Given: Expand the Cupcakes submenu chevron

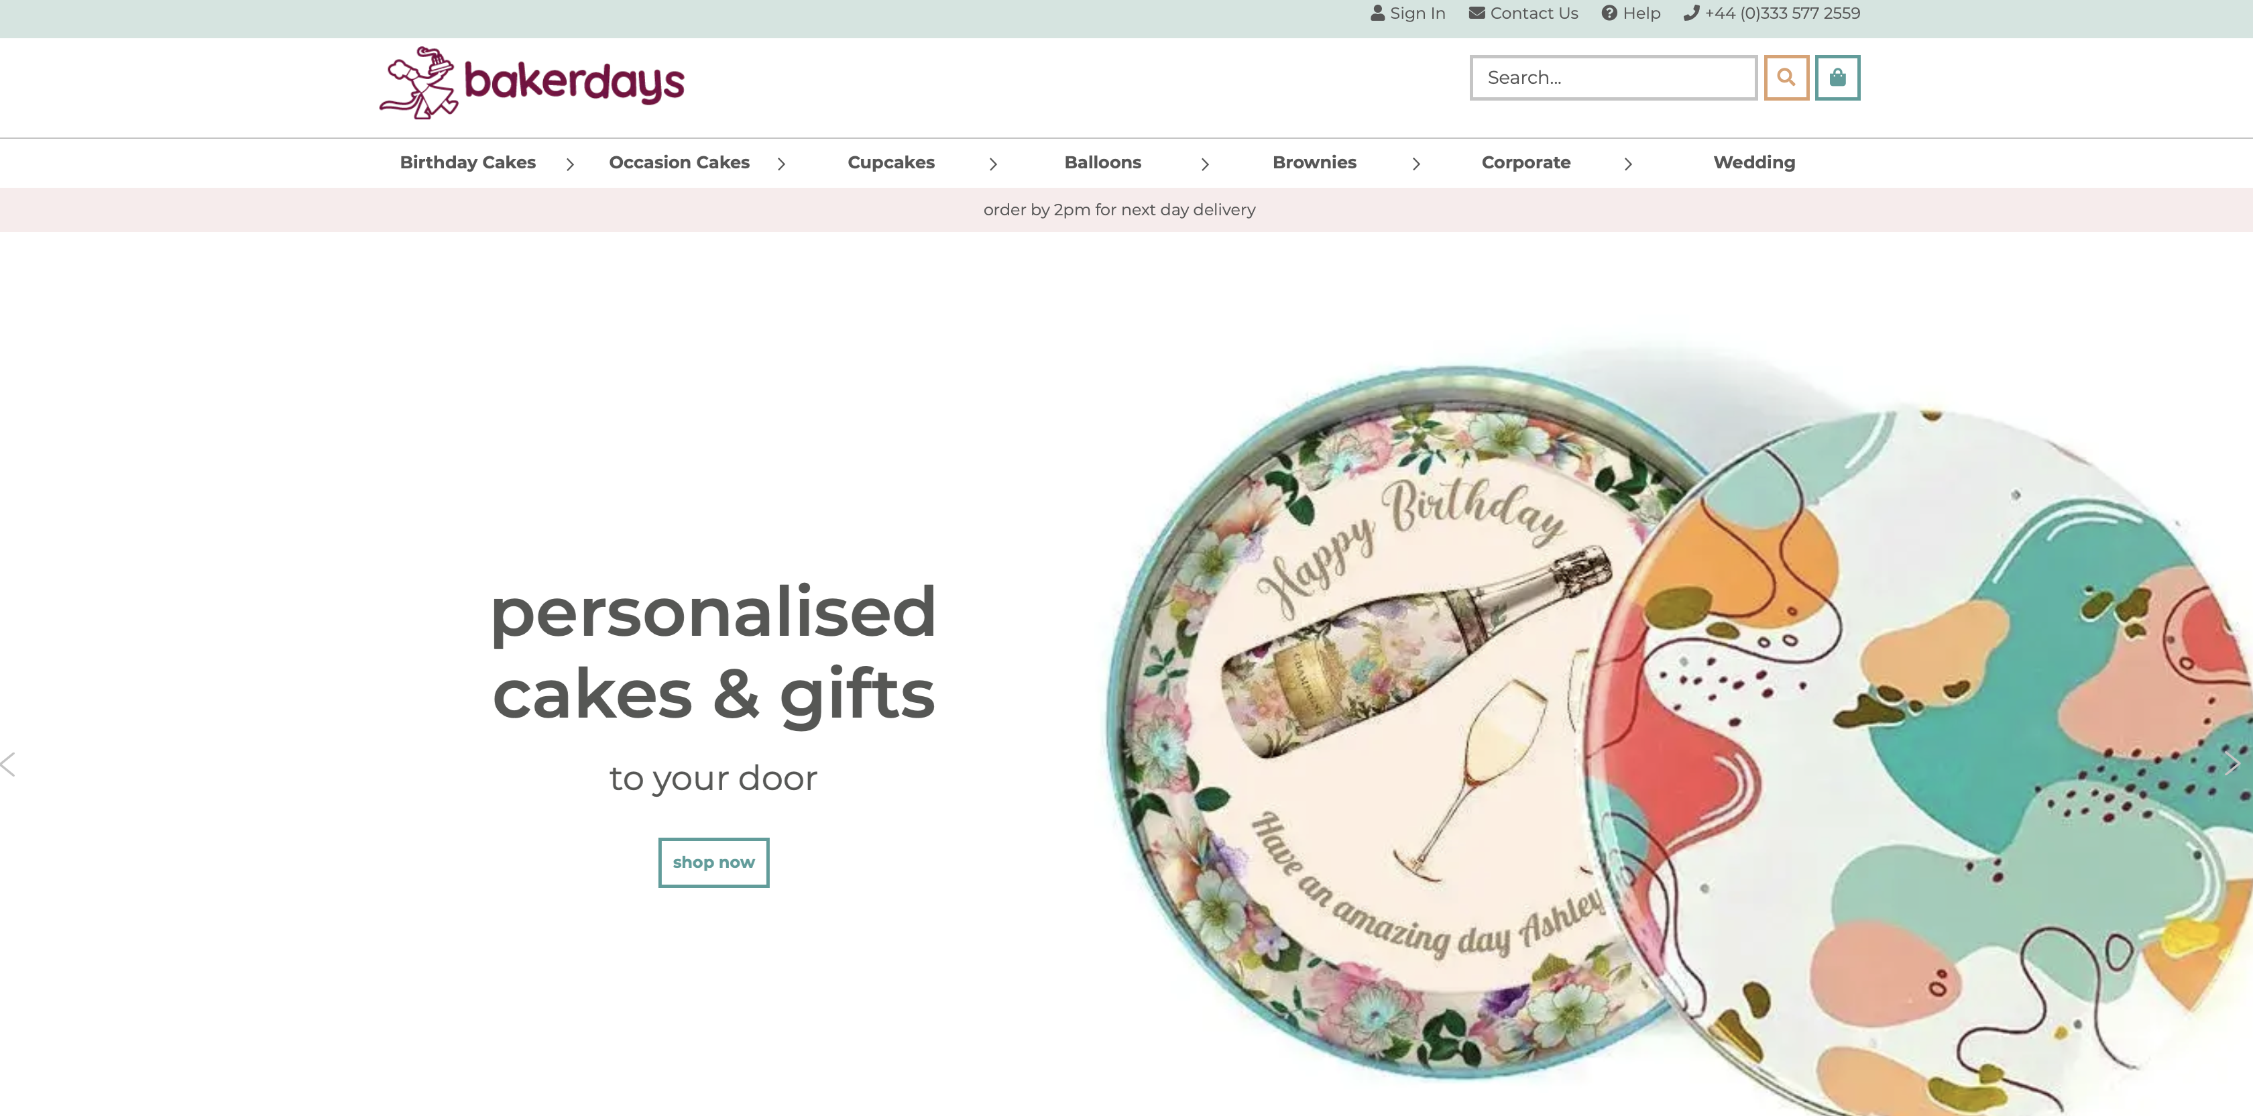Looking at the screenshot, I should click(x=994, y=164).
